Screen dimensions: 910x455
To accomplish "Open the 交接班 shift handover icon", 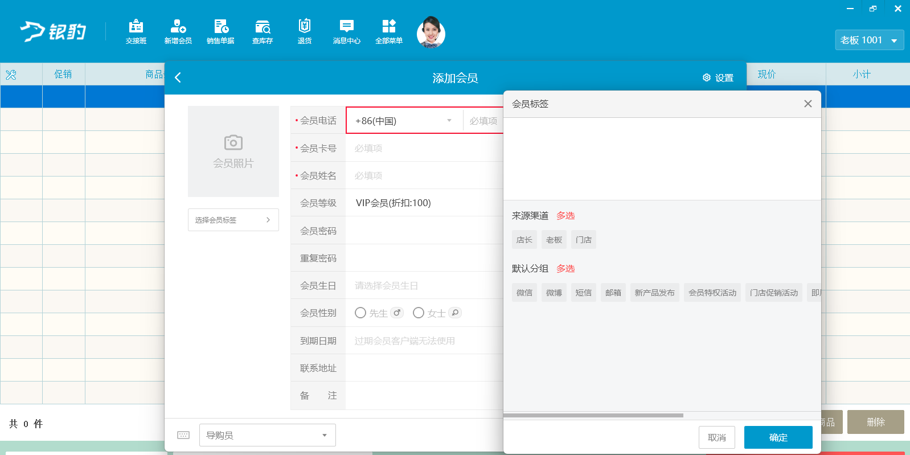I will (x=136, y=32).
